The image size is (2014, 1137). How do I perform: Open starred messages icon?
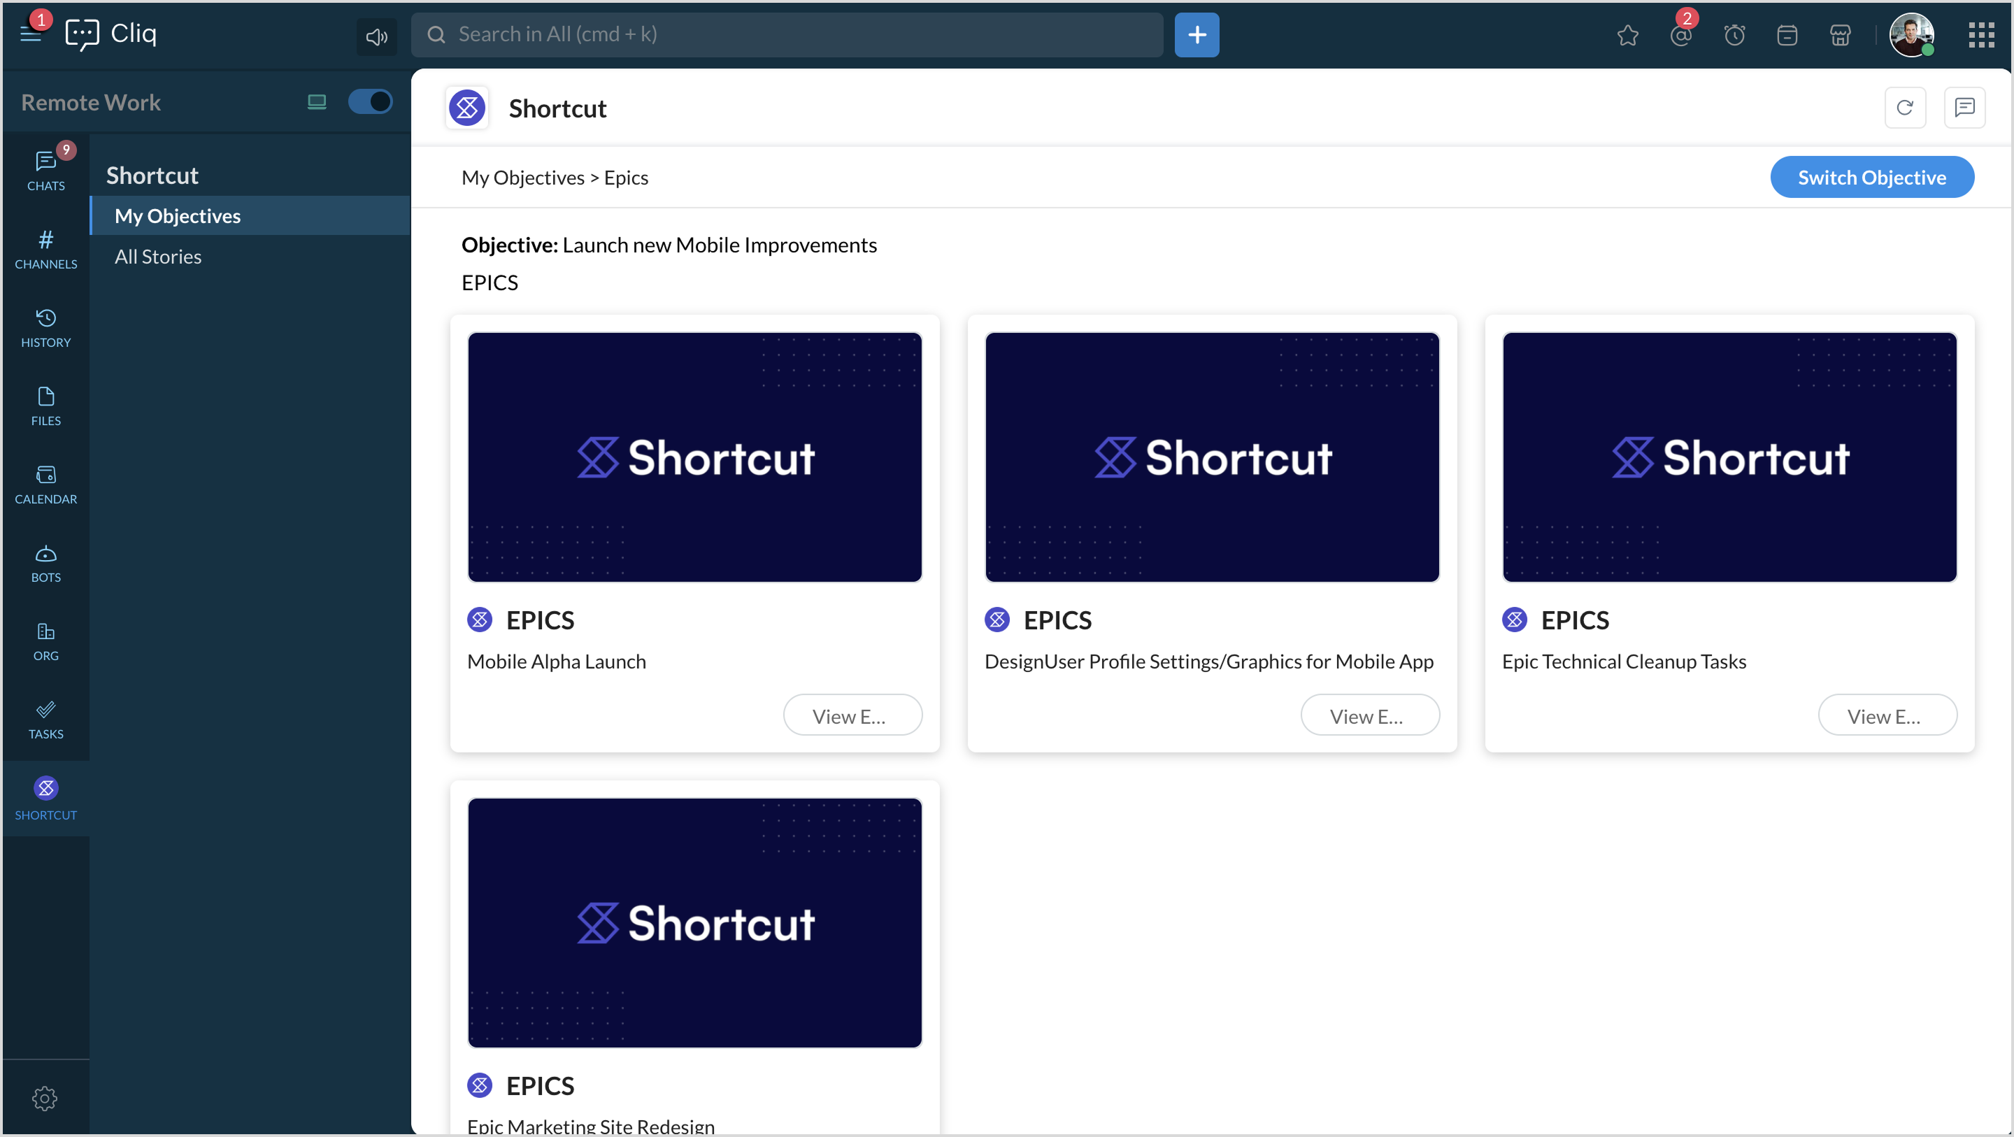tap(1627, 35)
